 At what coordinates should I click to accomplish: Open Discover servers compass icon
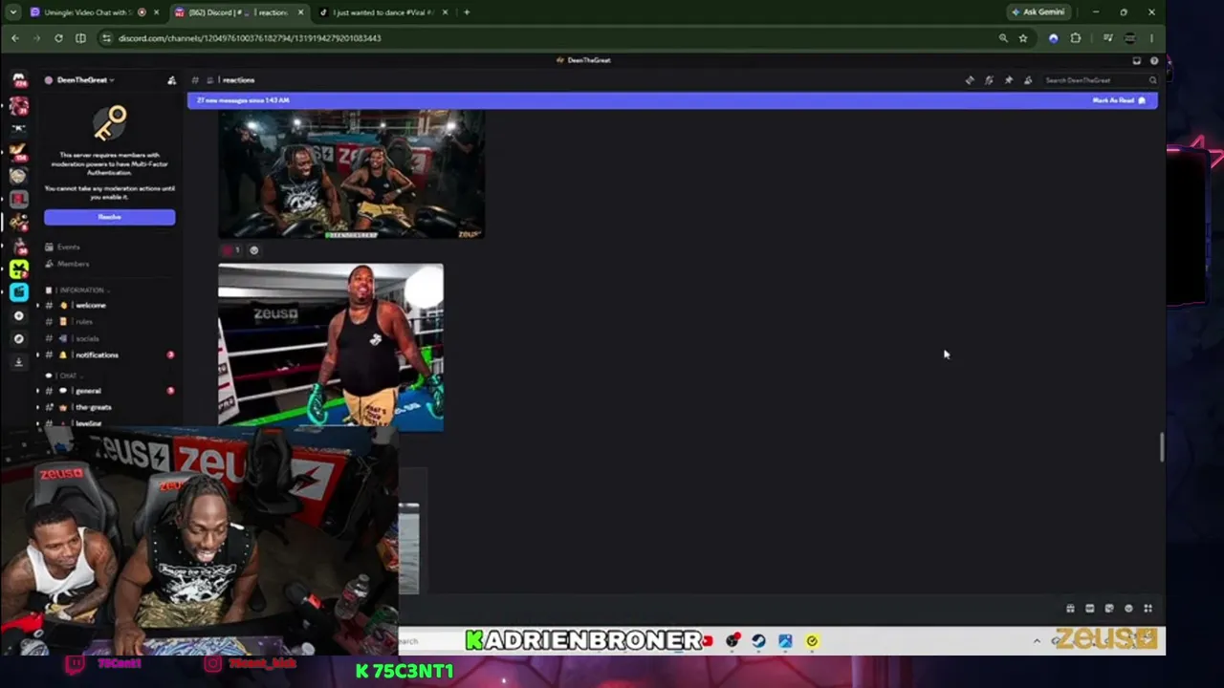[x=19, y=338]
